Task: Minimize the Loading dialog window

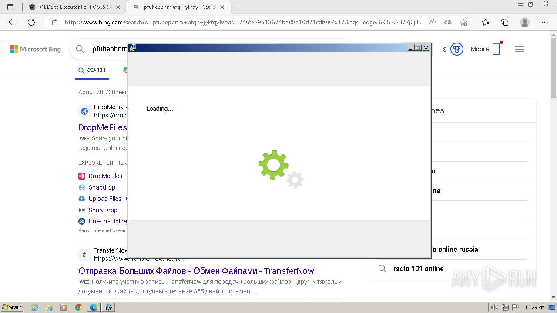Action: (410, 48)
